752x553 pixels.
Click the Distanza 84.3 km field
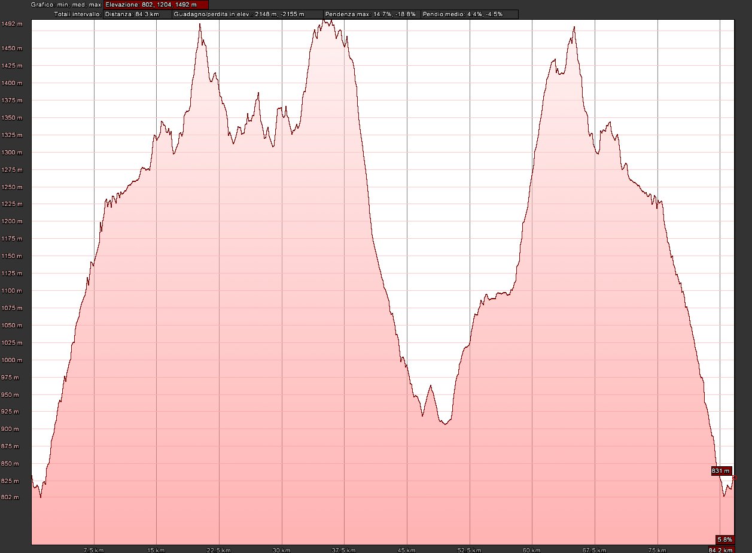point(137,14)
